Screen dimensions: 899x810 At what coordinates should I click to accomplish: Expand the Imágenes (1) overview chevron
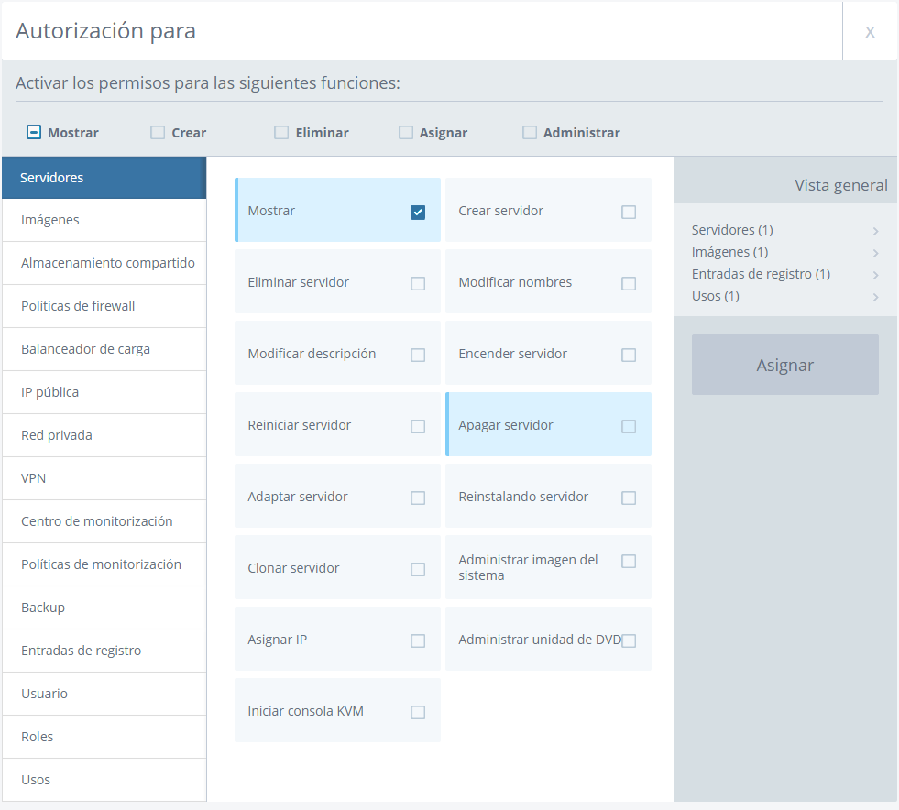[x=875, y=253]
